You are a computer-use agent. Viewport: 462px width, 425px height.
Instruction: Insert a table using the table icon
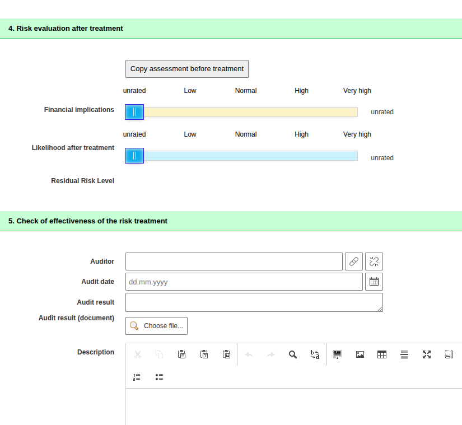tap(382, 354)
